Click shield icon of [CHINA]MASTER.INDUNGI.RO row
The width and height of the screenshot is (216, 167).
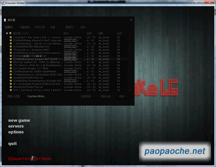pyautogui.click(x=10, y=47)
